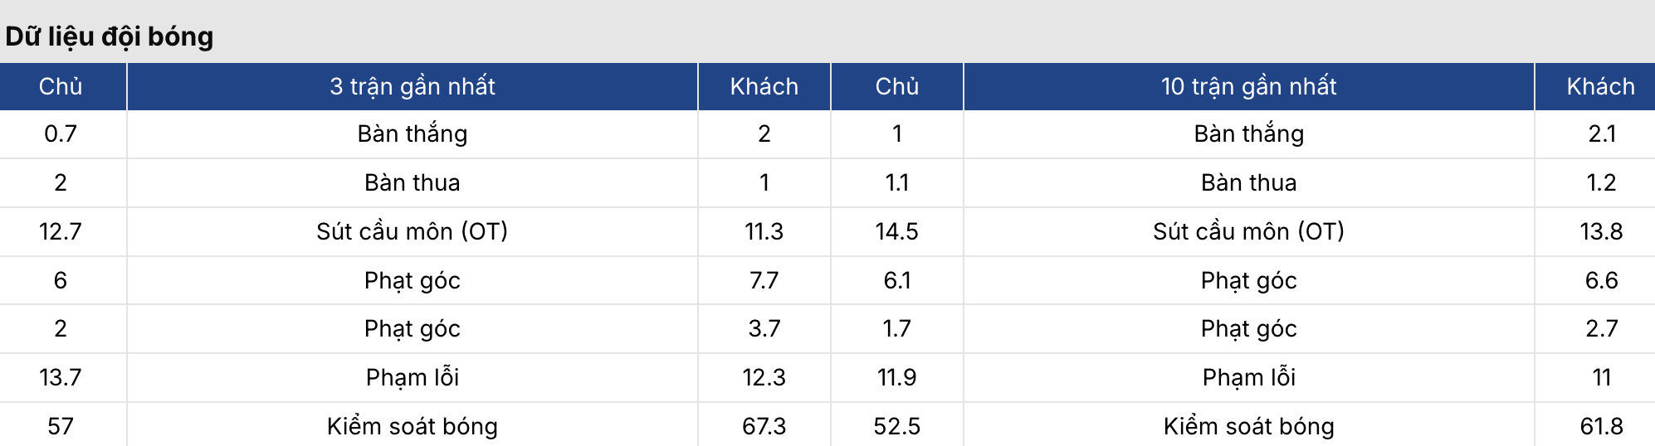The height and width of the screenshot is (446, 1655).
Task: Click the "Dữ liệu đội bóng" heading
Action: coord(110,36)
